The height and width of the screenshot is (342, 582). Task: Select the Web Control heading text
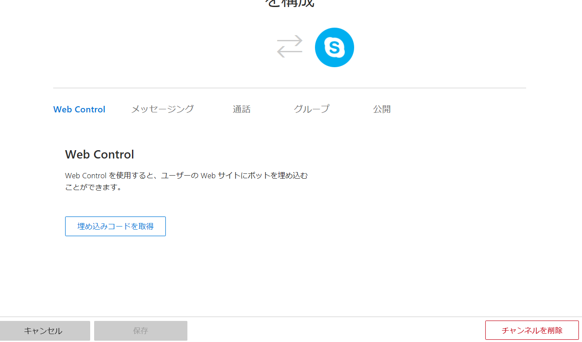point(99,154)
